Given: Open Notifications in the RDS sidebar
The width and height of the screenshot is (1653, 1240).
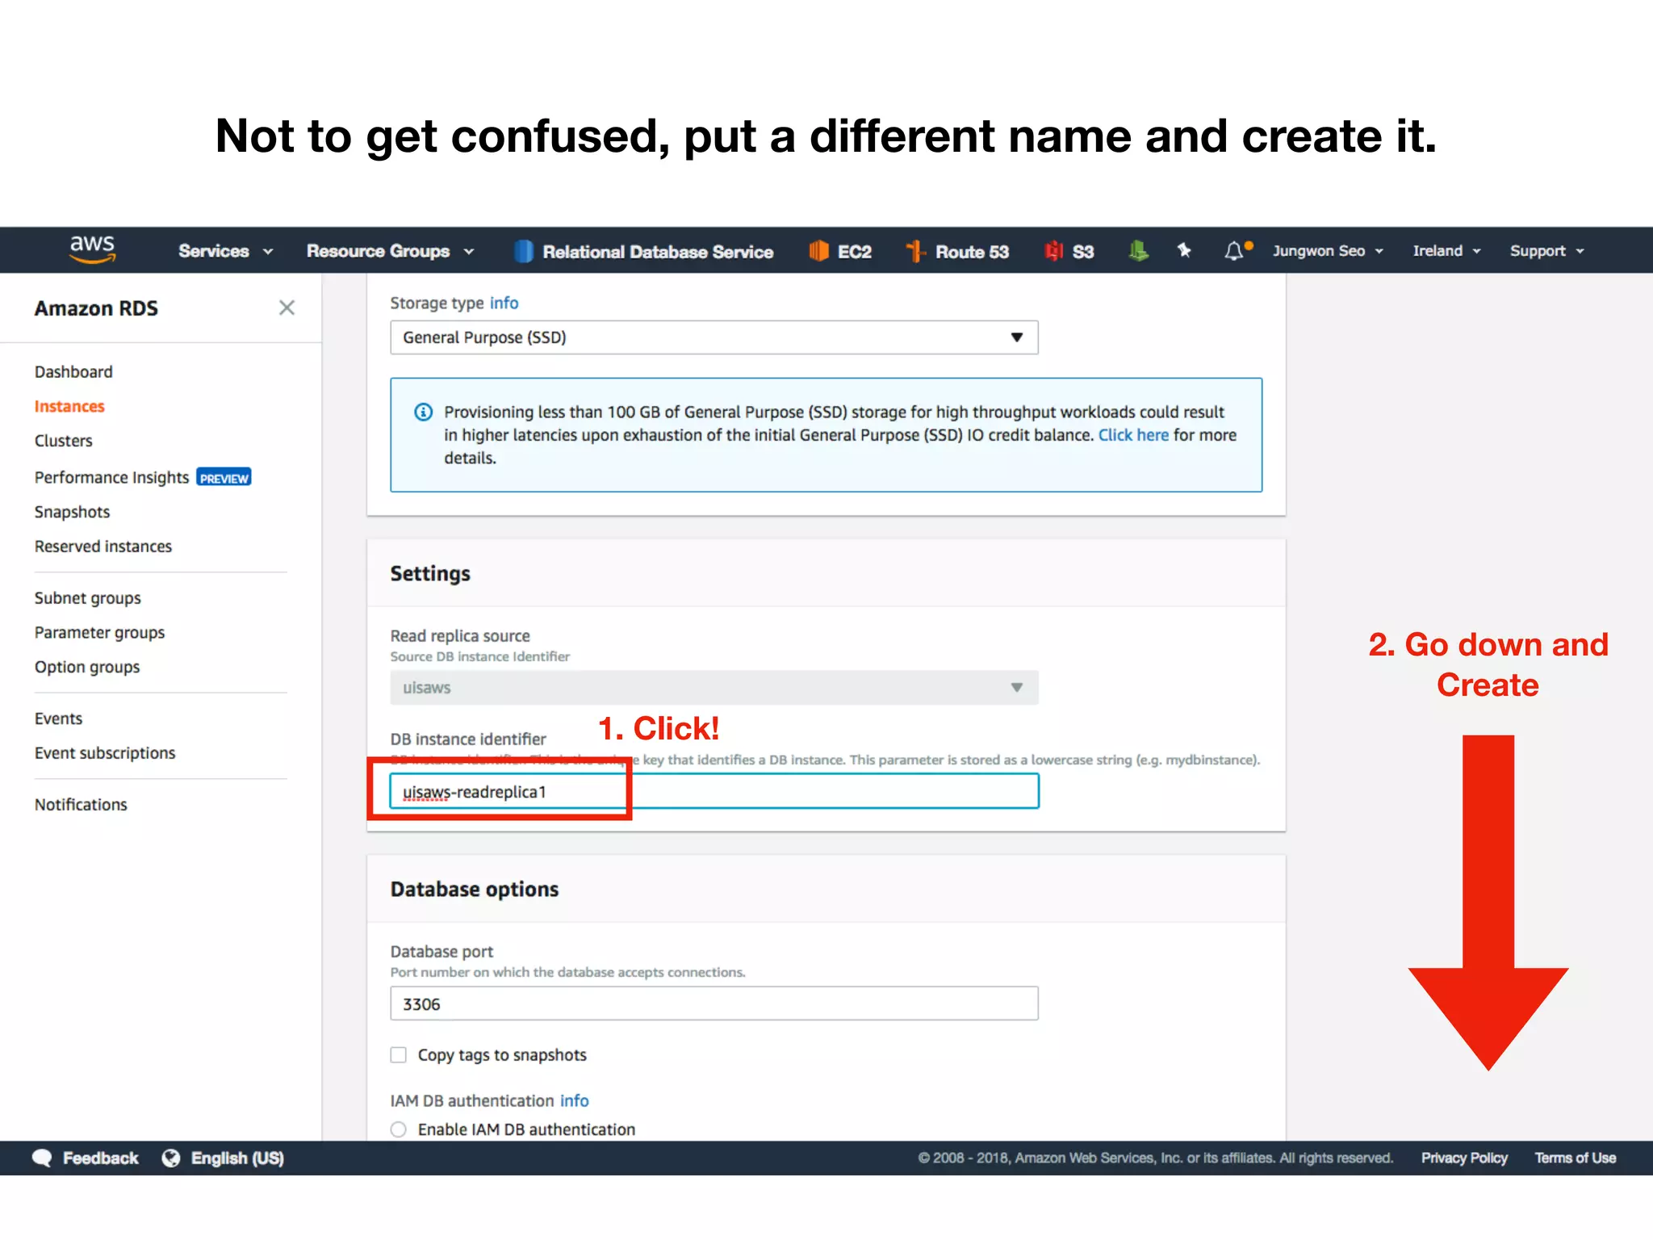Looking at the screenshot, I should 81,805.
